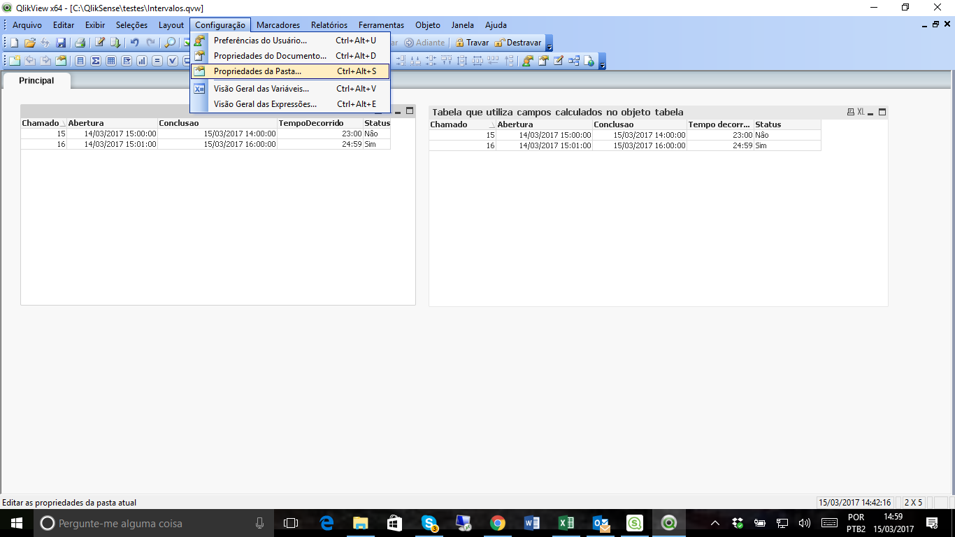Create a List Box via toolbar icon

tap(80, 61)
